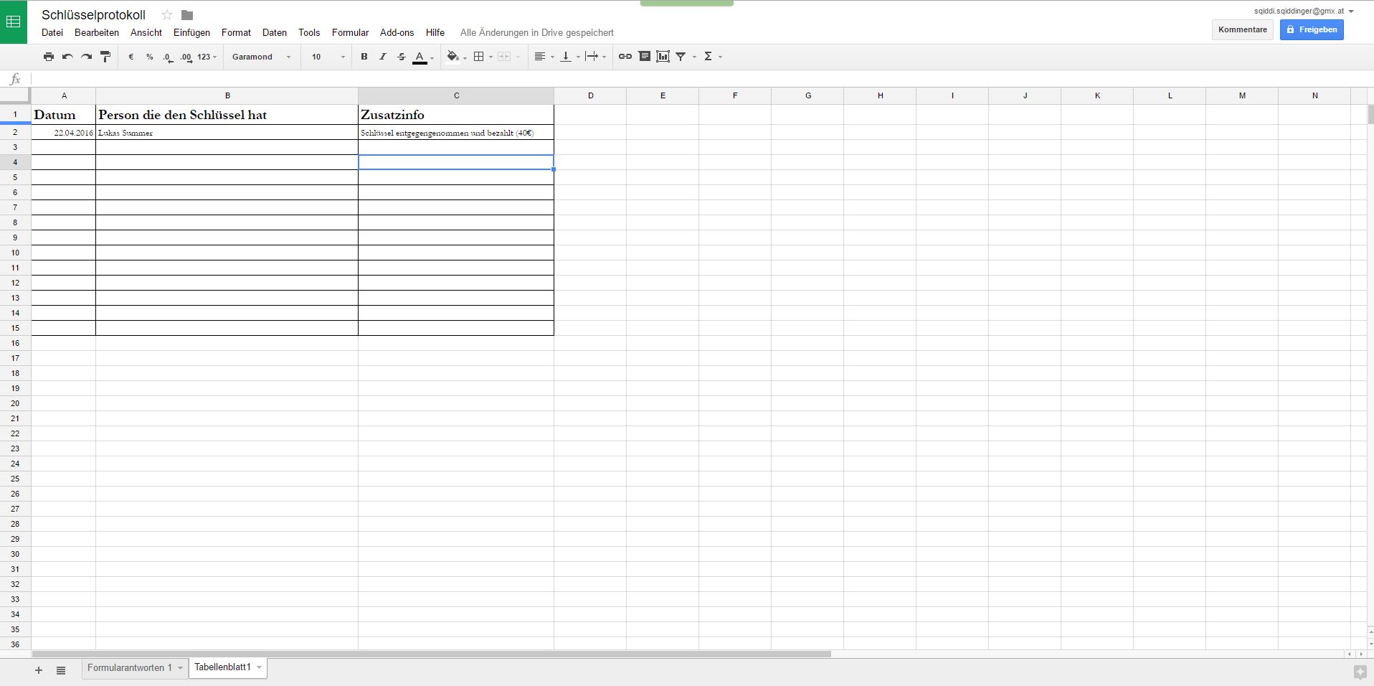Undo the last action
1374x686 pixels.
pos(67,57)
